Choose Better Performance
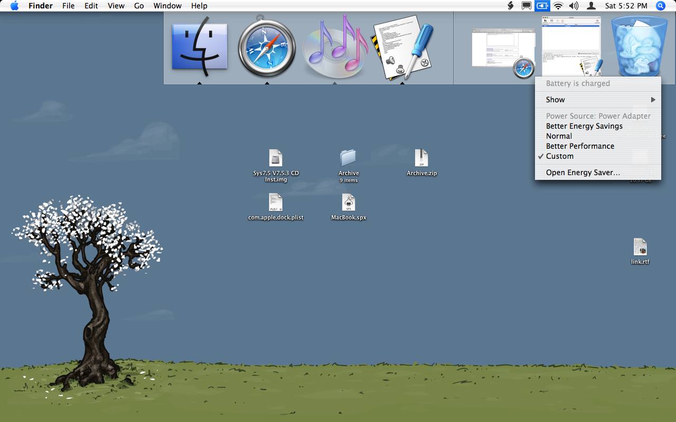This screenshot has height=422, width=676. tap(598, 146)
